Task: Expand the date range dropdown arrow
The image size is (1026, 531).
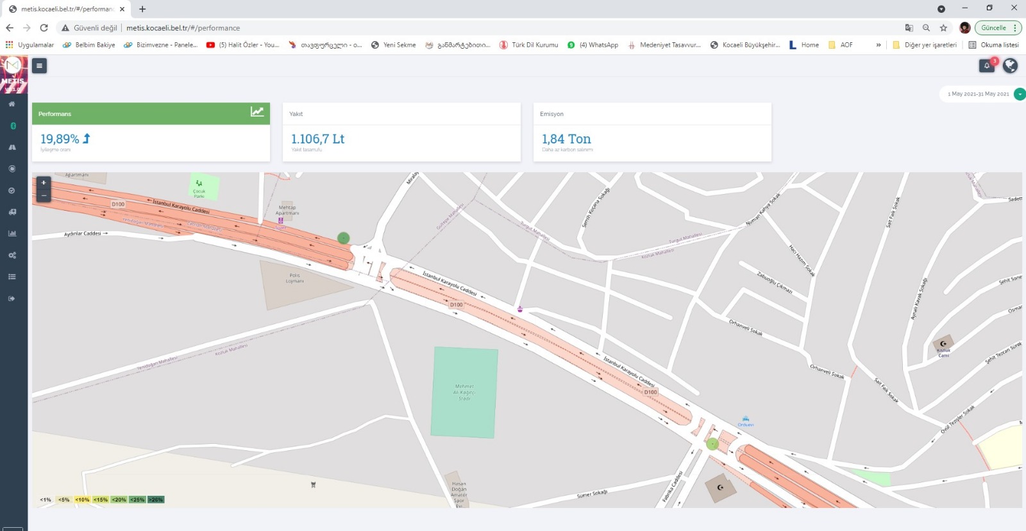Action: (1020, 94)
